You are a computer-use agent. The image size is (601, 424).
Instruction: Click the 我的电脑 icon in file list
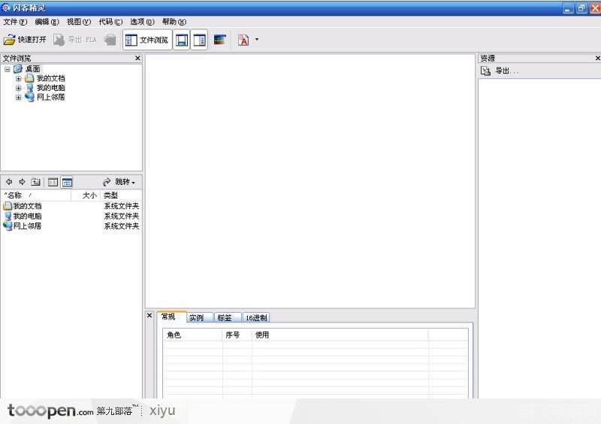[x=8, y=217]
